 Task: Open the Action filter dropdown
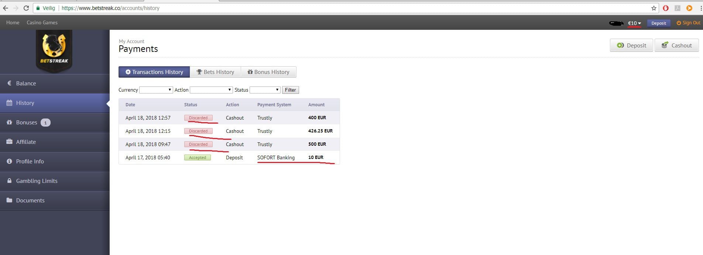tap(211, 90)
